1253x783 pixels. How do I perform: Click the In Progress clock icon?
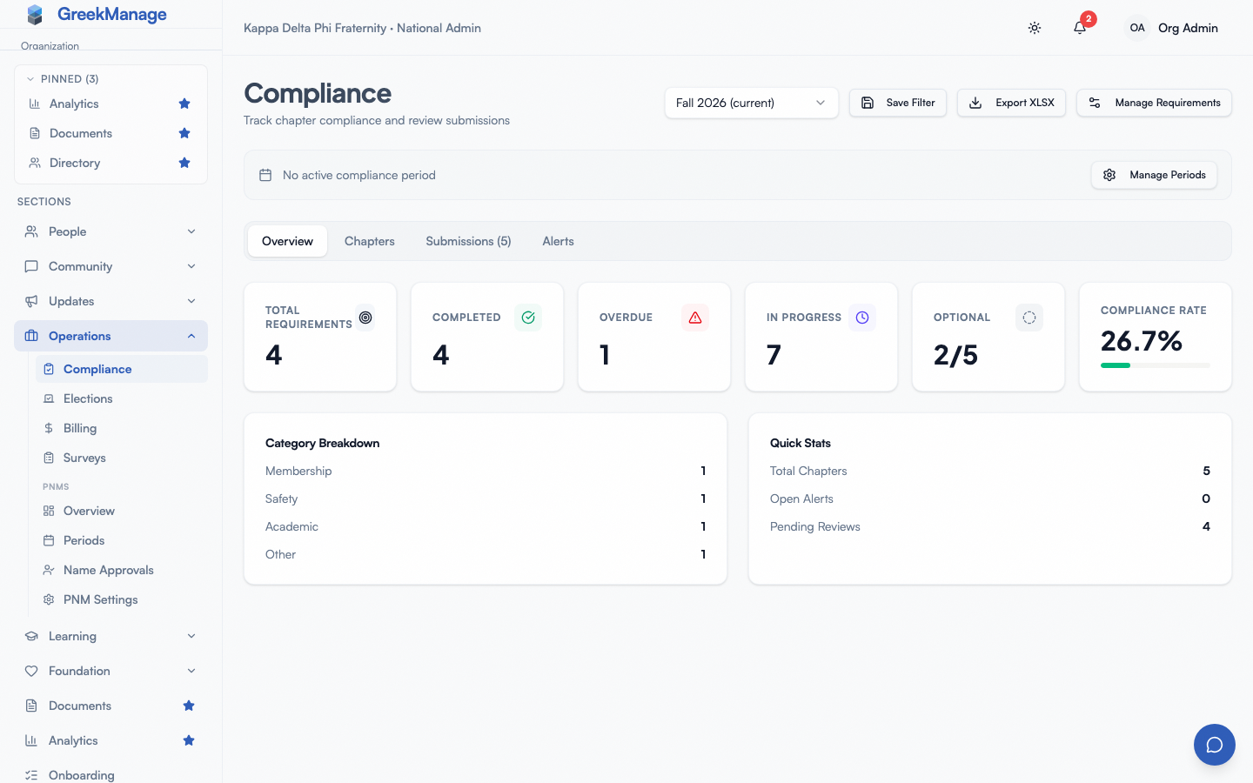862,318
